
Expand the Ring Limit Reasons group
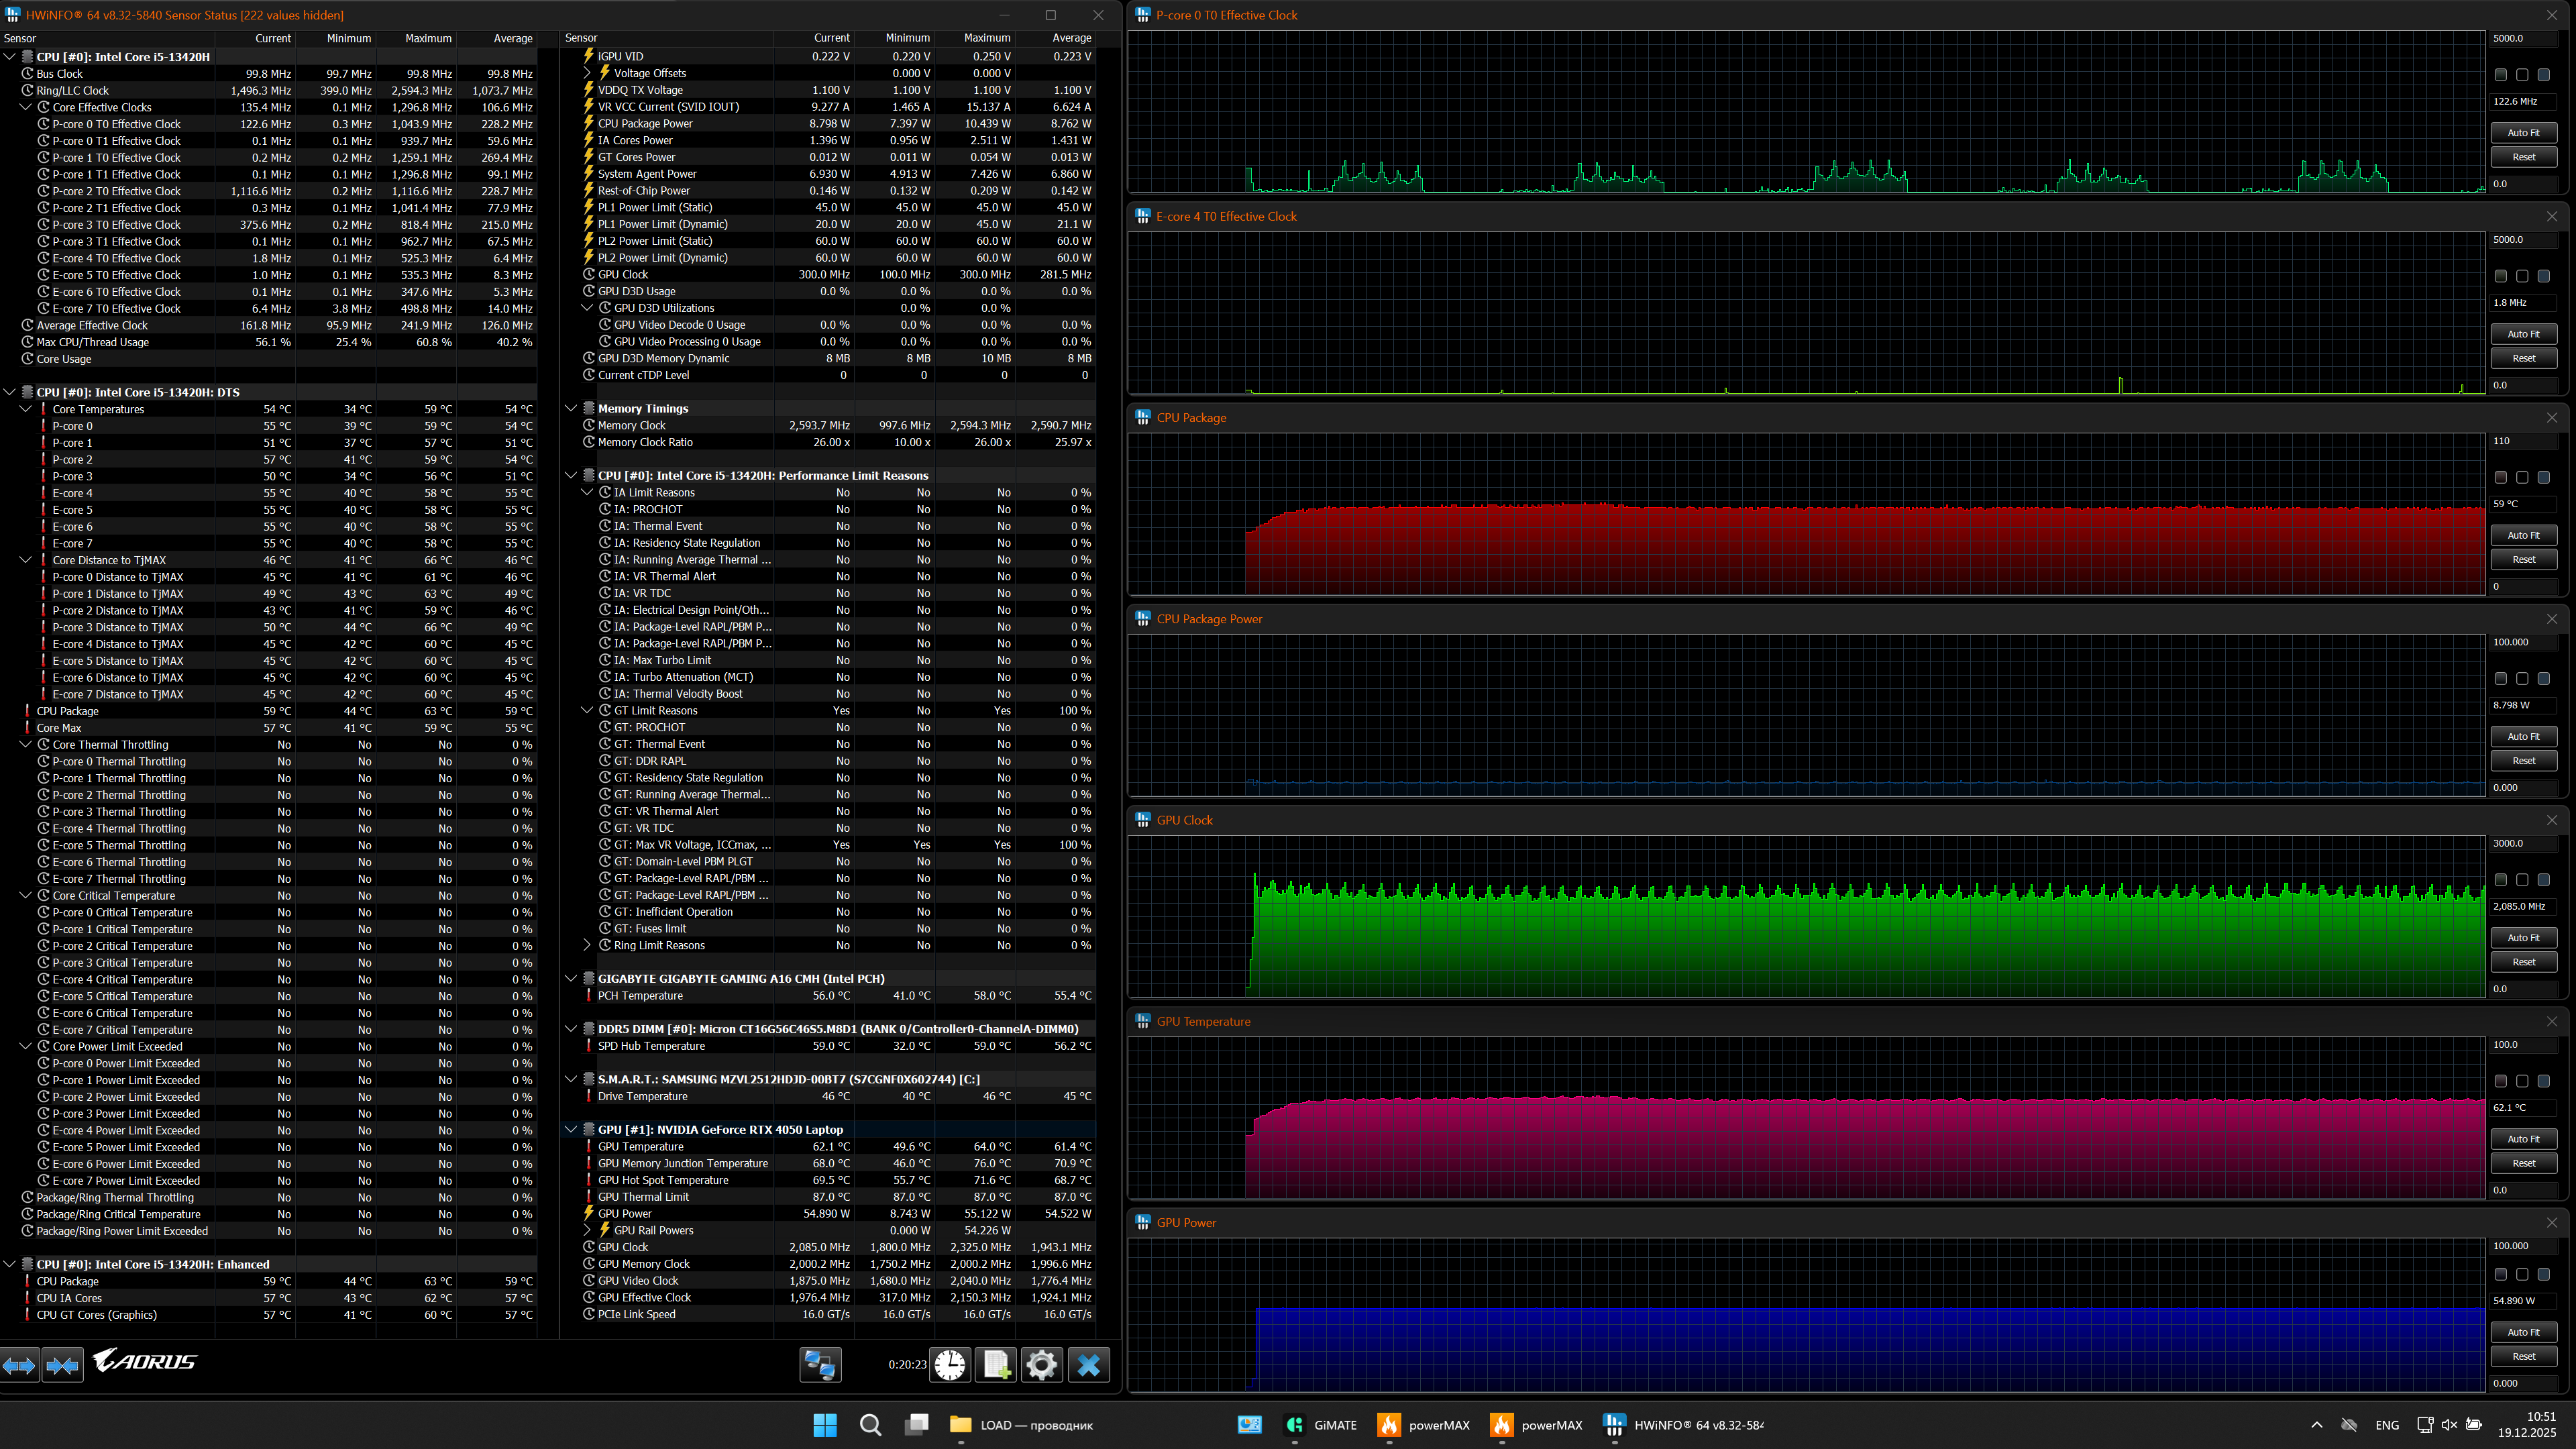point(588,945)
